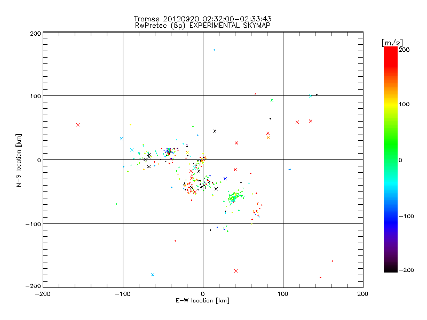
Task: Click the 'E-W location [km]' axis label
Action: 202,301
